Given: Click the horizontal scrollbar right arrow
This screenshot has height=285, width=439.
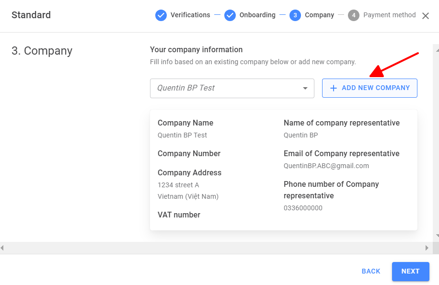Looking at the screenshot, I should 427,248.
